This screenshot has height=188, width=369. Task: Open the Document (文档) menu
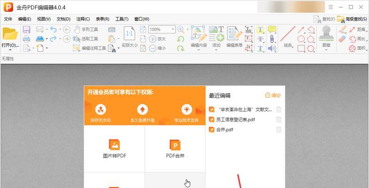click(x=63, y=19)
